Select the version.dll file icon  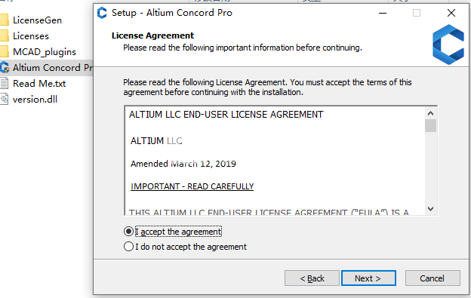click(4, 99)
